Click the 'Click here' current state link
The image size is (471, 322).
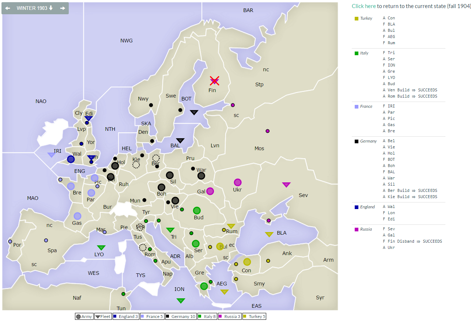pyautogui.click(x=363, y=6)
